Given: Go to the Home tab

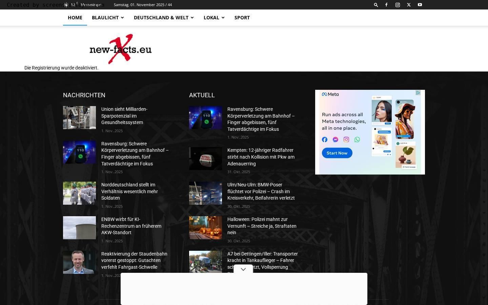Looking at the screenshot, I should (x=75, y=18).
